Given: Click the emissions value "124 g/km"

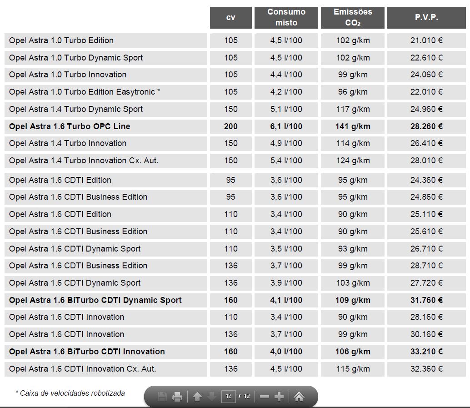Looking at the screenshot, I should pos(353,161).
